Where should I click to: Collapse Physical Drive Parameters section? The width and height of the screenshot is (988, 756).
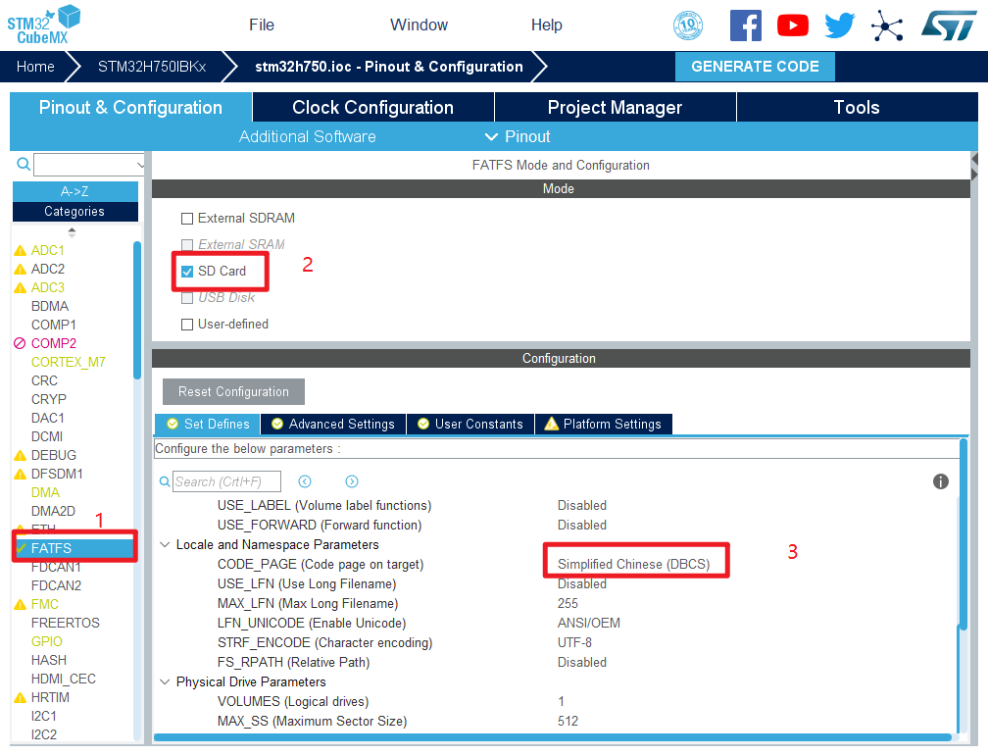[x=164, y=682]
